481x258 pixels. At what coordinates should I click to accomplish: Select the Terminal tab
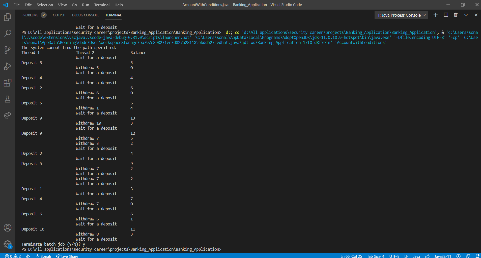[114, 15]
